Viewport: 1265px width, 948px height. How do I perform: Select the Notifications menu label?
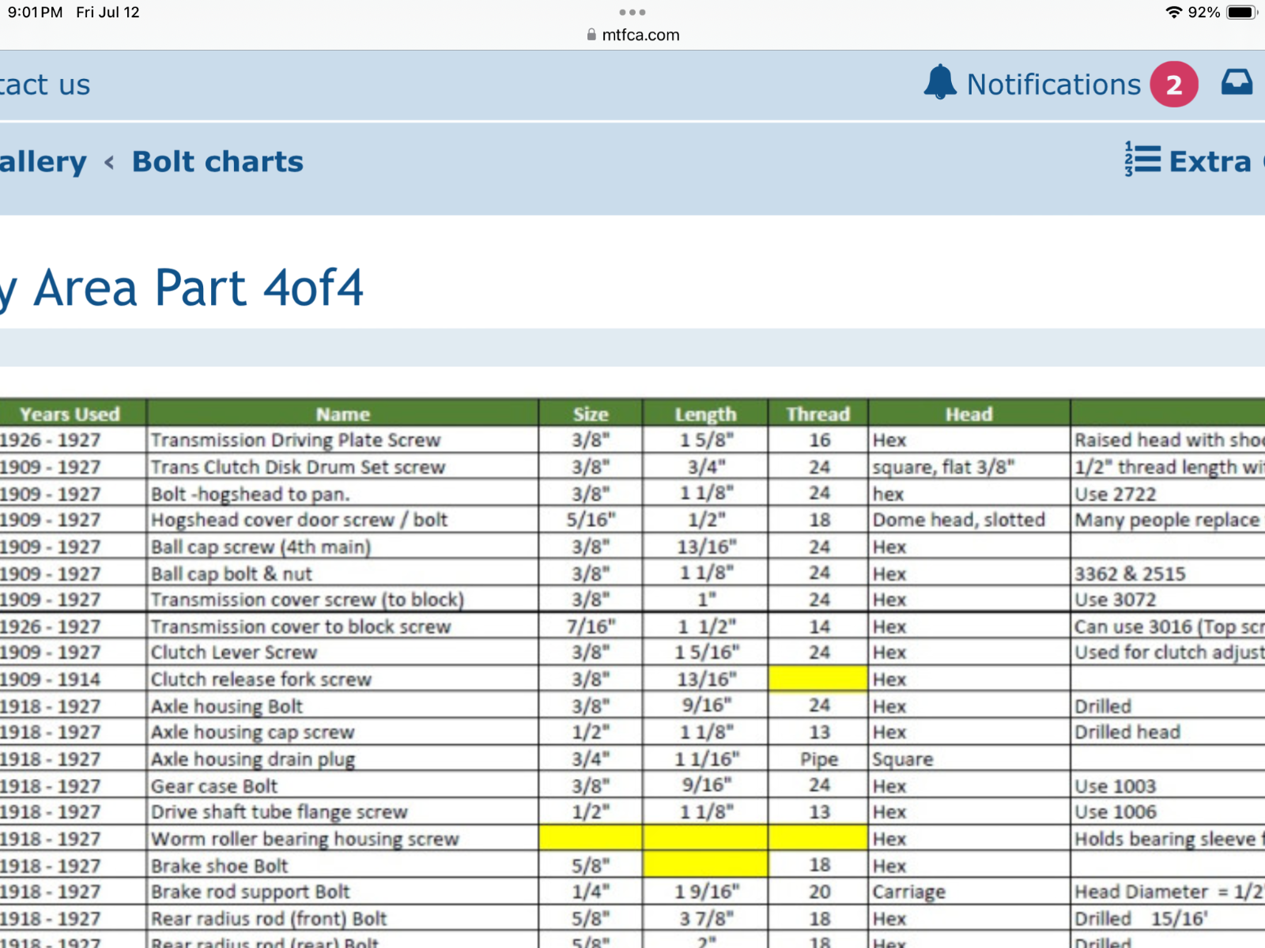pos(1053,85)
